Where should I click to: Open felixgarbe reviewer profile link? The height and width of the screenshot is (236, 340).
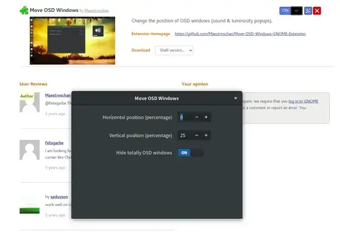pos(54,143)
